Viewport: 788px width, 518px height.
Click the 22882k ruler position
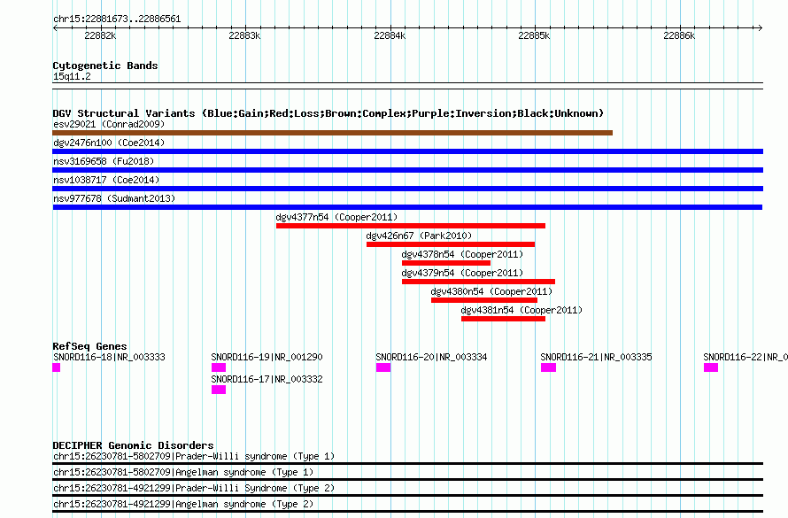(x=100, y=35)
